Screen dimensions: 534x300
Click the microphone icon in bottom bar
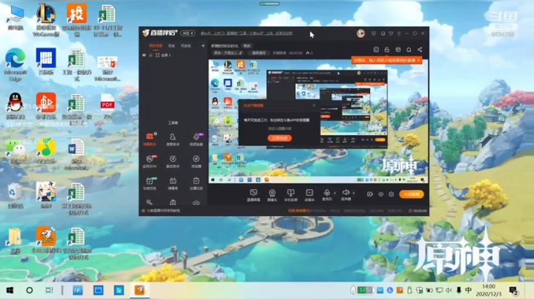(x=326, y=195)
